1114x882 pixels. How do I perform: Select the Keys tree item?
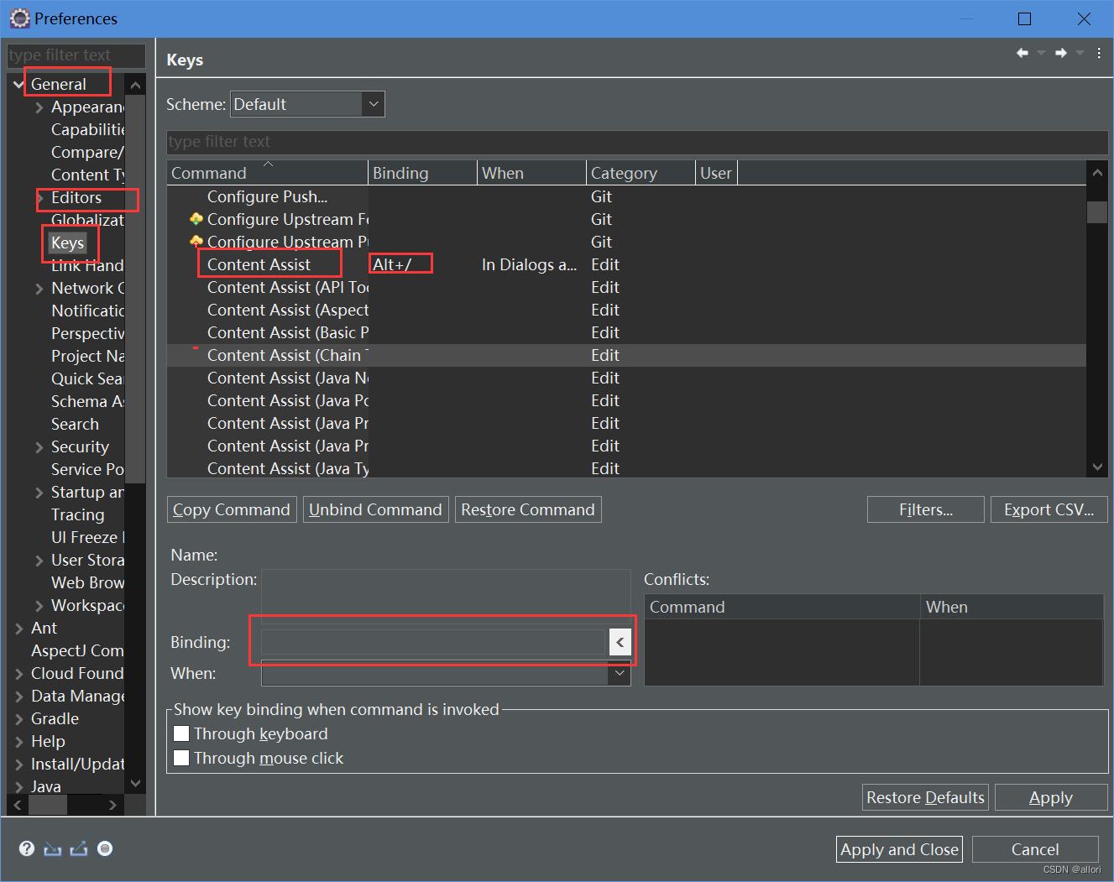click(x=67, y=243)
